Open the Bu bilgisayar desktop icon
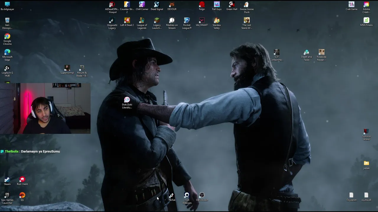The height and width of the screenshot is (212, 378). (7, 6)
